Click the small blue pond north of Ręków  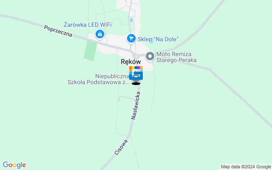131,20
